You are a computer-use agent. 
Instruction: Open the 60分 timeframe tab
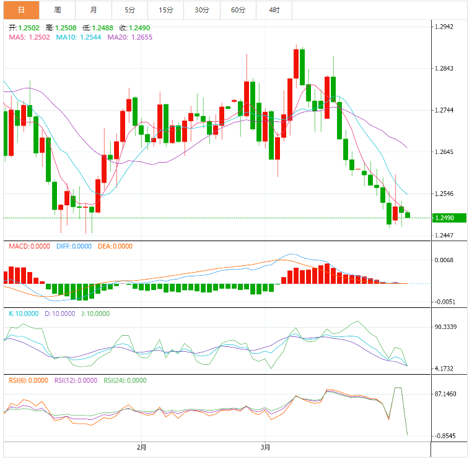click(x=238, y=10)
